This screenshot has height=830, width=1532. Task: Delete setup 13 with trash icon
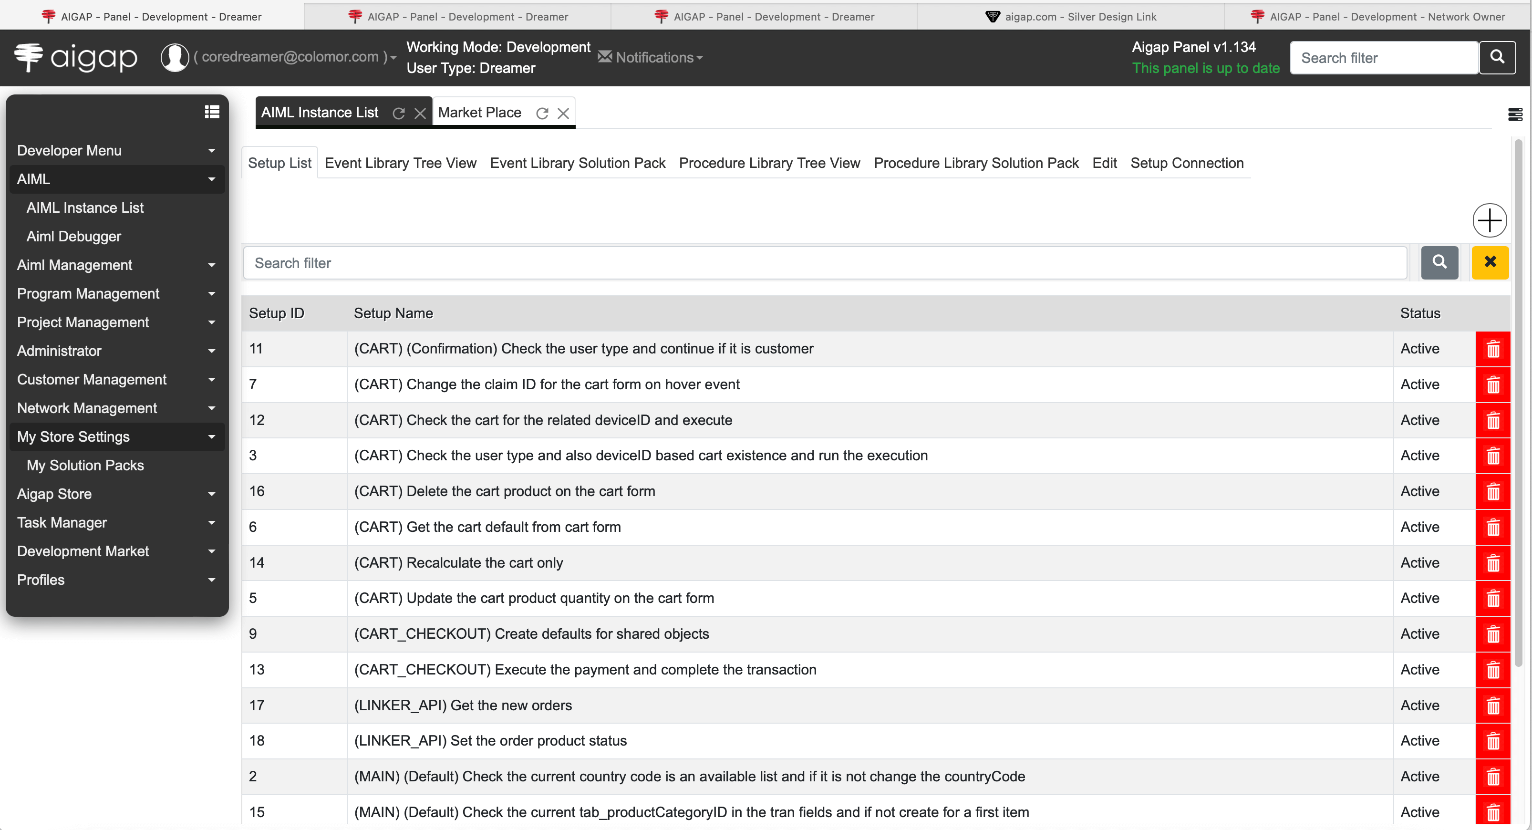pyautogui.click(x=1493, y=669)
